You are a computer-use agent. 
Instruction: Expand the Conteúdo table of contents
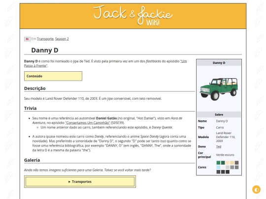53,76
